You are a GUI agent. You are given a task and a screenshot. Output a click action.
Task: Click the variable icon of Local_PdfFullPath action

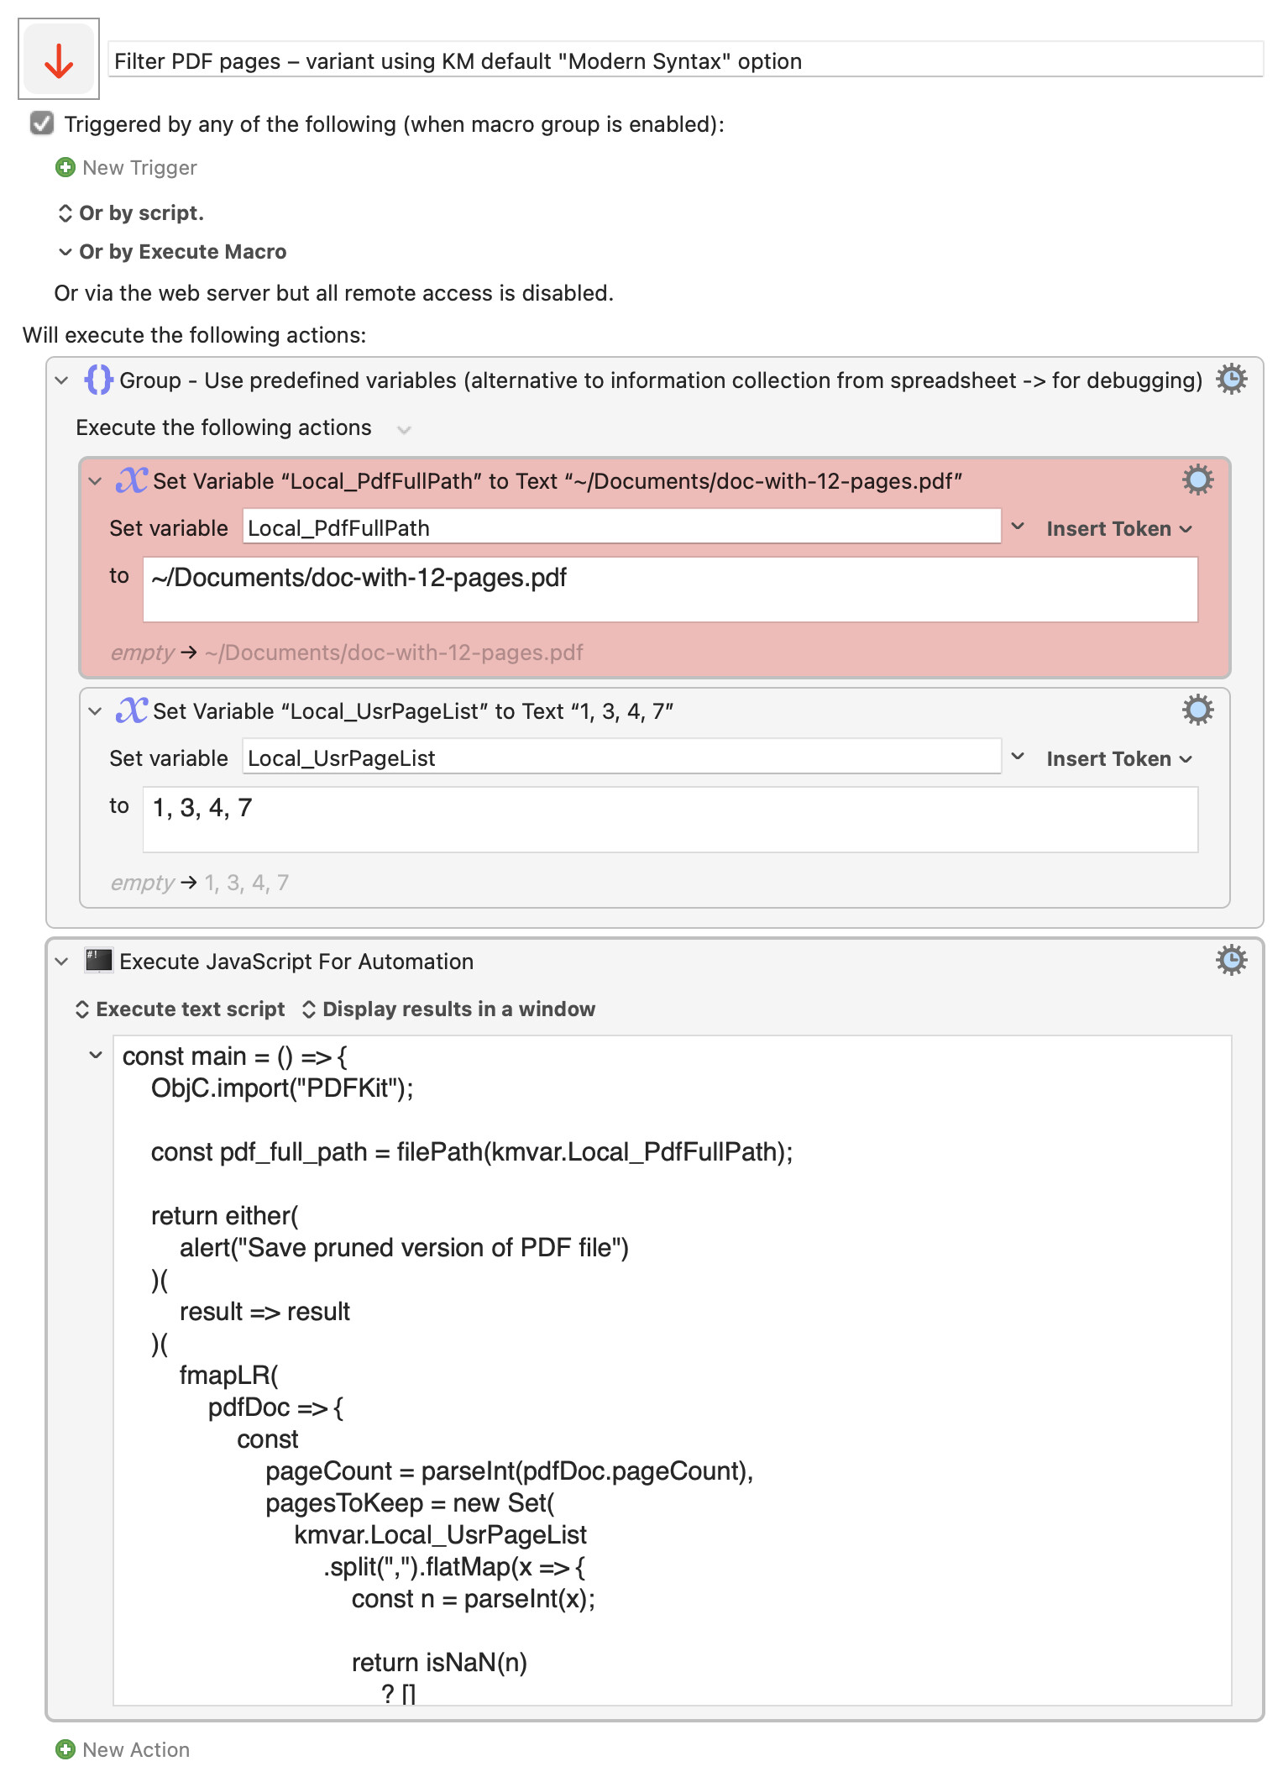pos(132,480)
